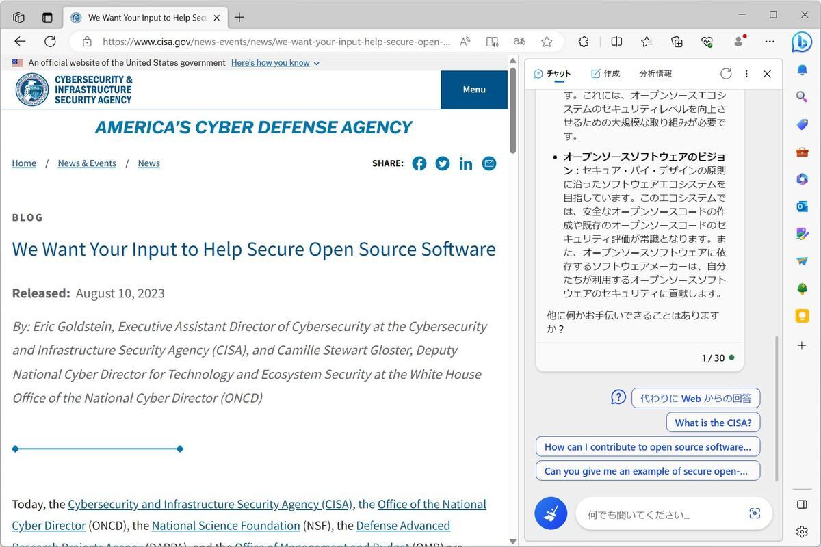
Task: Follow the Cybersecurity and Infrastructure Security Agency (CISA) link
Action: tap(210, 504)
